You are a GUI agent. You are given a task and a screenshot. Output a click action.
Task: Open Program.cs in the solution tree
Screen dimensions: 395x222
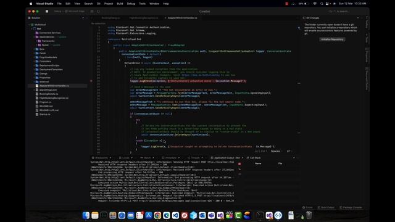45,102
